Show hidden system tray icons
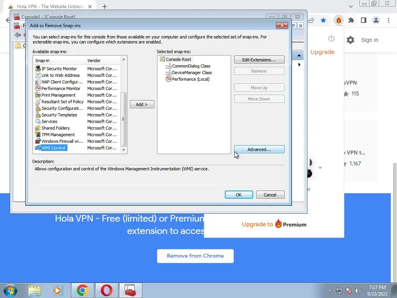This screenshot has width=397, height=298. pos(330,291)
